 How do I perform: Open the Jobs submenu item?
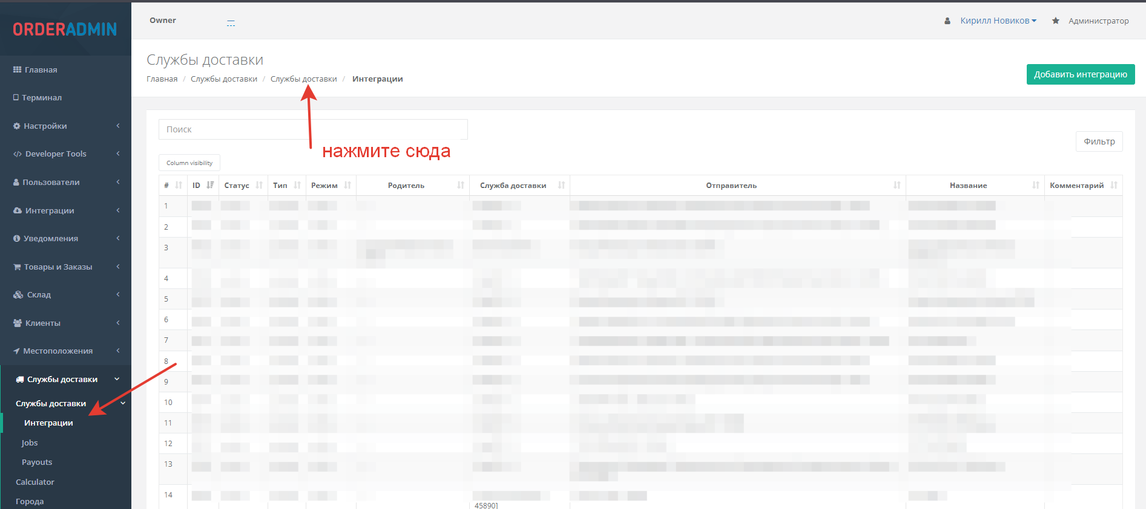[x=30, y=443]
